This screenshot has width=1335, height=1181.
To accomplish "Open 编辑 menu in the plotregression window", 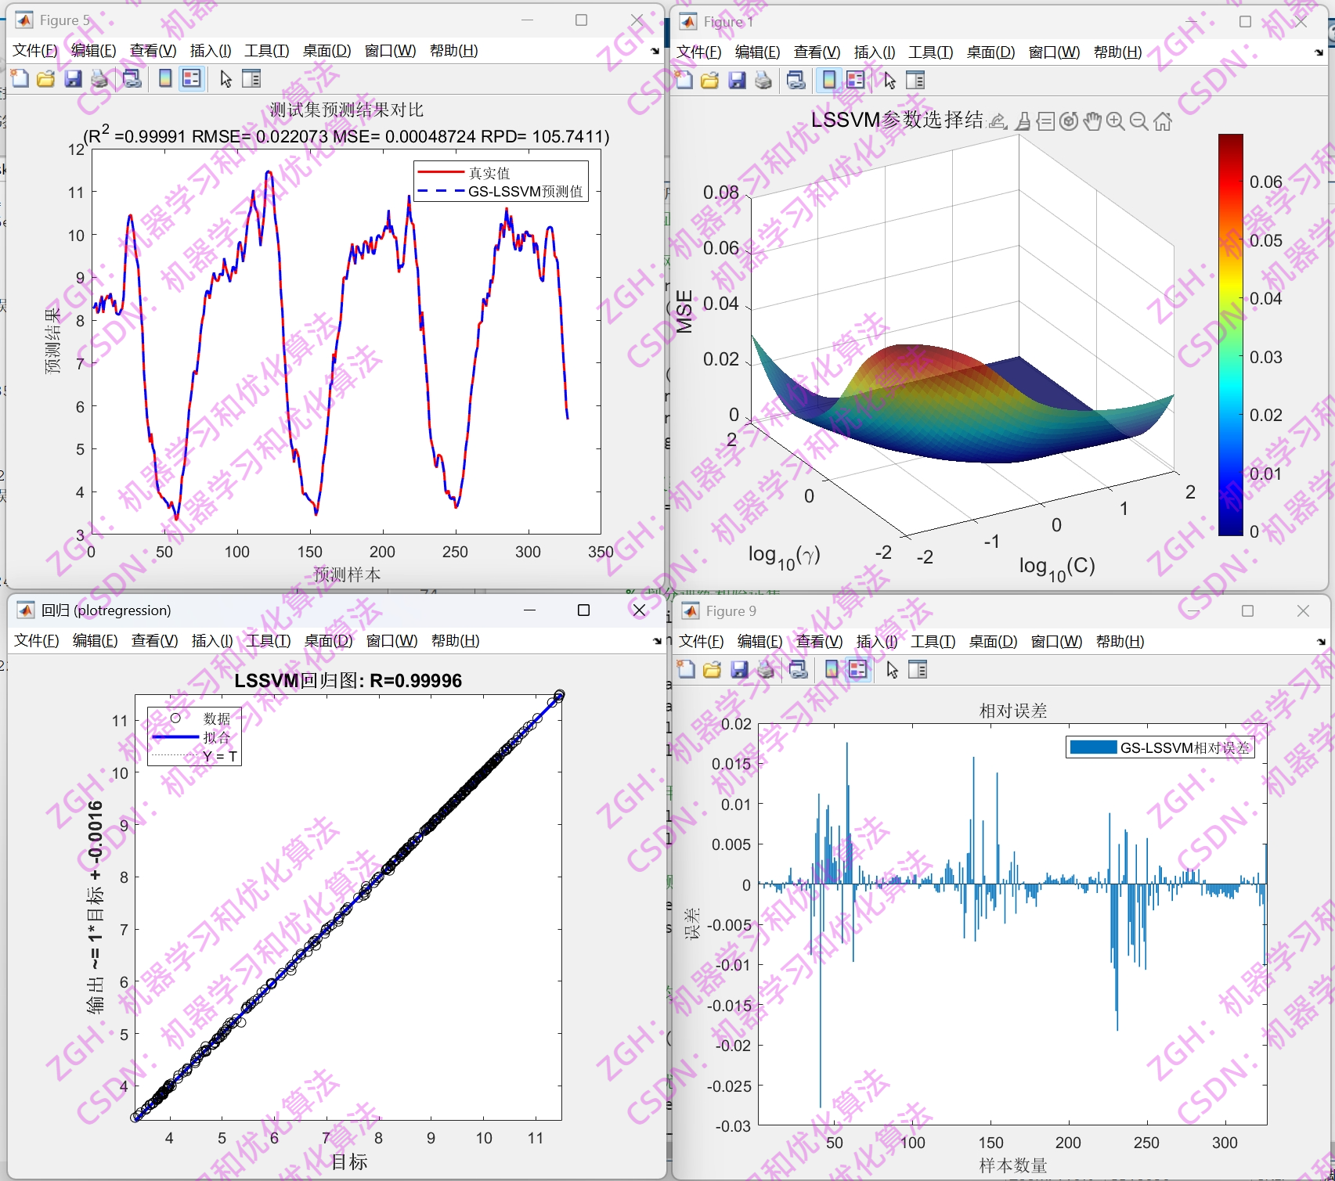I will pos(95,641).
